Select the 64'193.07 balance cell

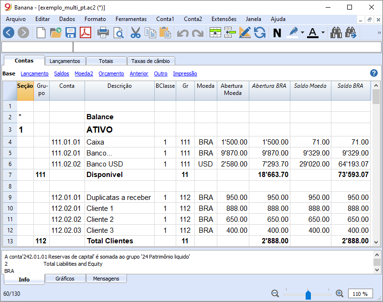click(351, 164)
